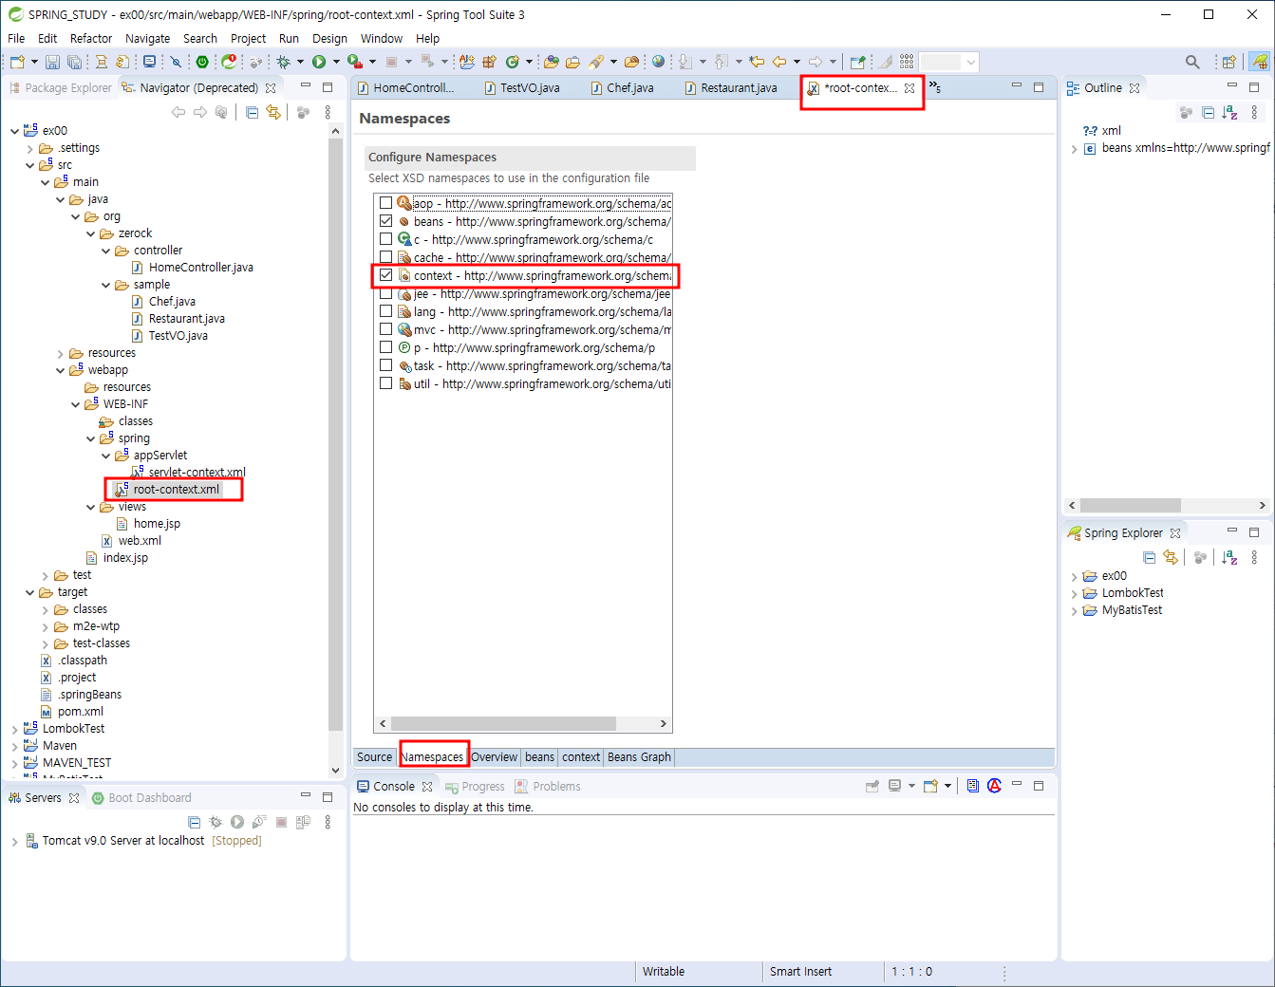
Task: Click the Save toolbar icon
Action: (53, 62)
